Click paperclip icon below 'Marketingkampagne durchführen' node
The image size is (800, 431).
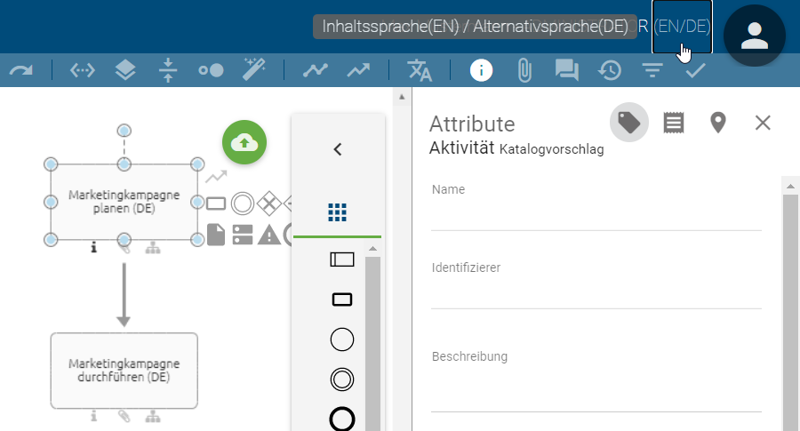(124, 417)
